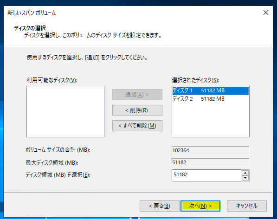The width and height of the screenshot is (277, 219).
Task: Click the total volume size field 102364
Action: pos(210,150)
